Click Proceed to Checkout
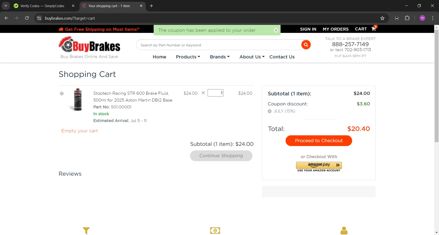Viewport: 439px width, 235px height. coord(319,141)
